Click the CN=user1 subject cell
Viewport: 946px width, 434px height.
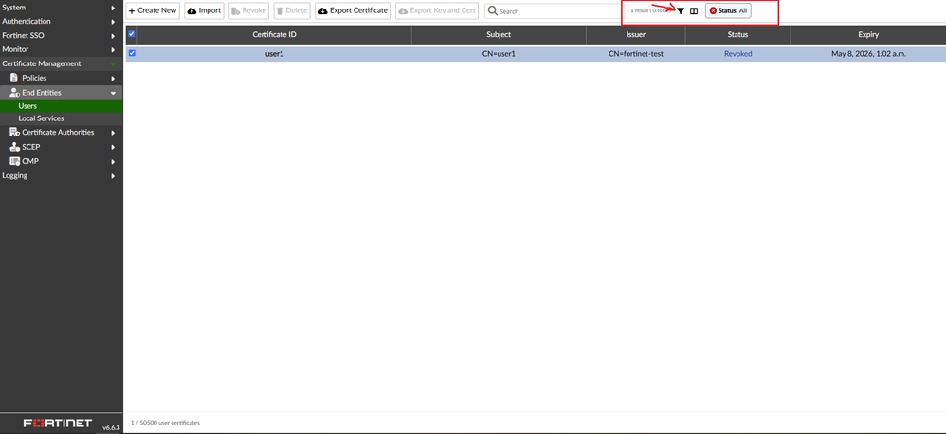coord(499,54)
